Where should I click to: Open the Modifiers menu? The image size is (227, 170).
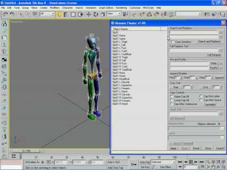click(55, 8)
